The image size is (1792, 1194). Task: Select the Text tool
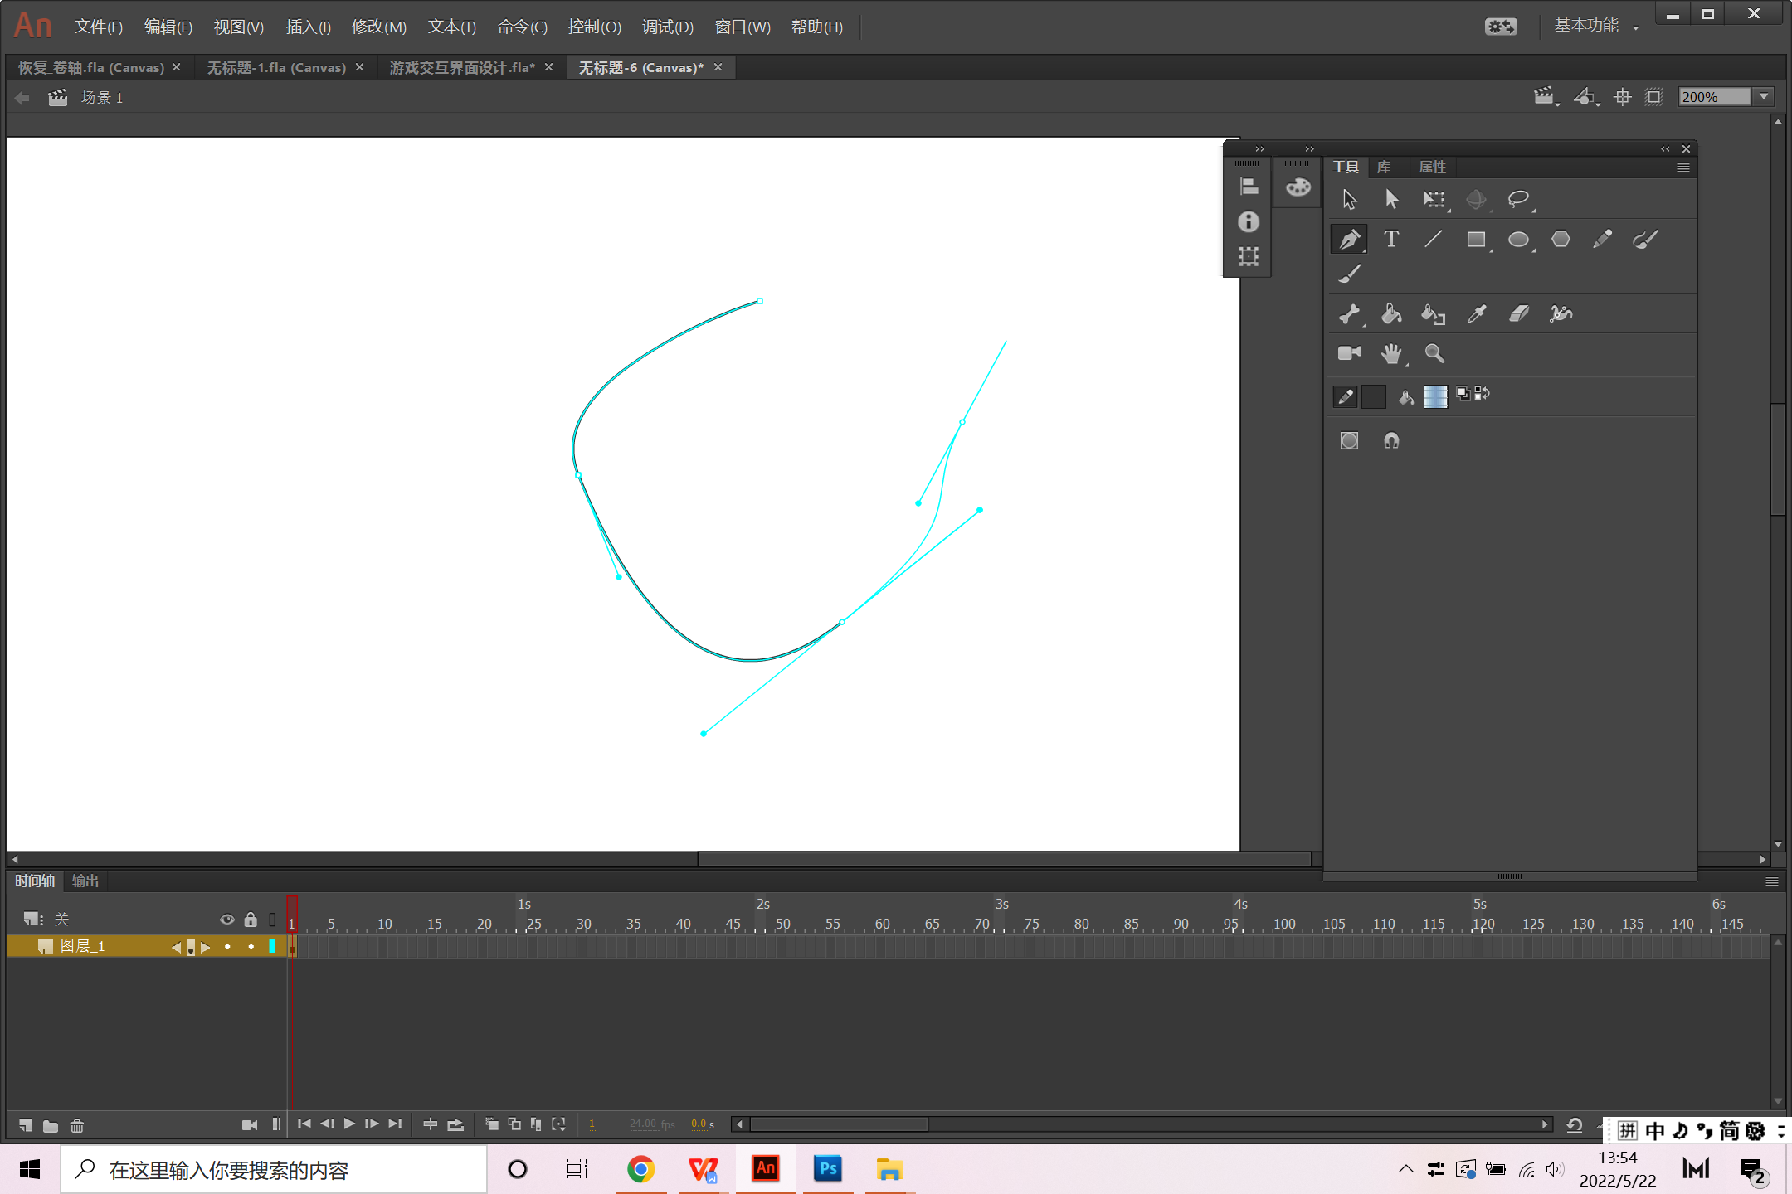1391,240
